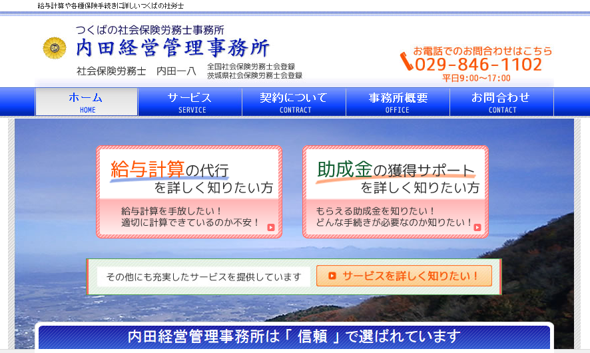Click play icon in サービスを詳しく知りたい button
The width and height of the screenshot is (590, 353).
coord(332,276)
